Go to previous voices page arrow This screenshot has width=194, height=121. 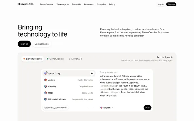pos(88,108)
